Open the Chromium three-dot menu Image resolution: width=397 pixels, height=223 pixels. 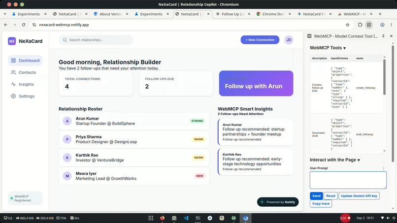pyautogui.click(x=391, y=25)
